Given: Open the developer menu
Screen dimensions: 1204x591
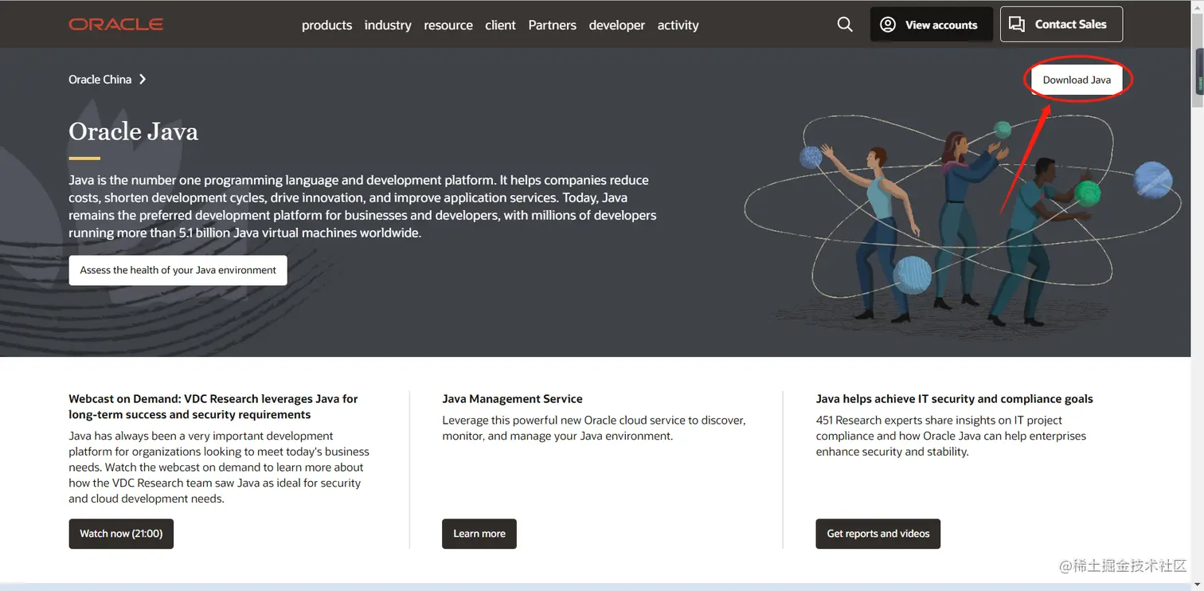Looking at the screenshot, I should [617, 25].
